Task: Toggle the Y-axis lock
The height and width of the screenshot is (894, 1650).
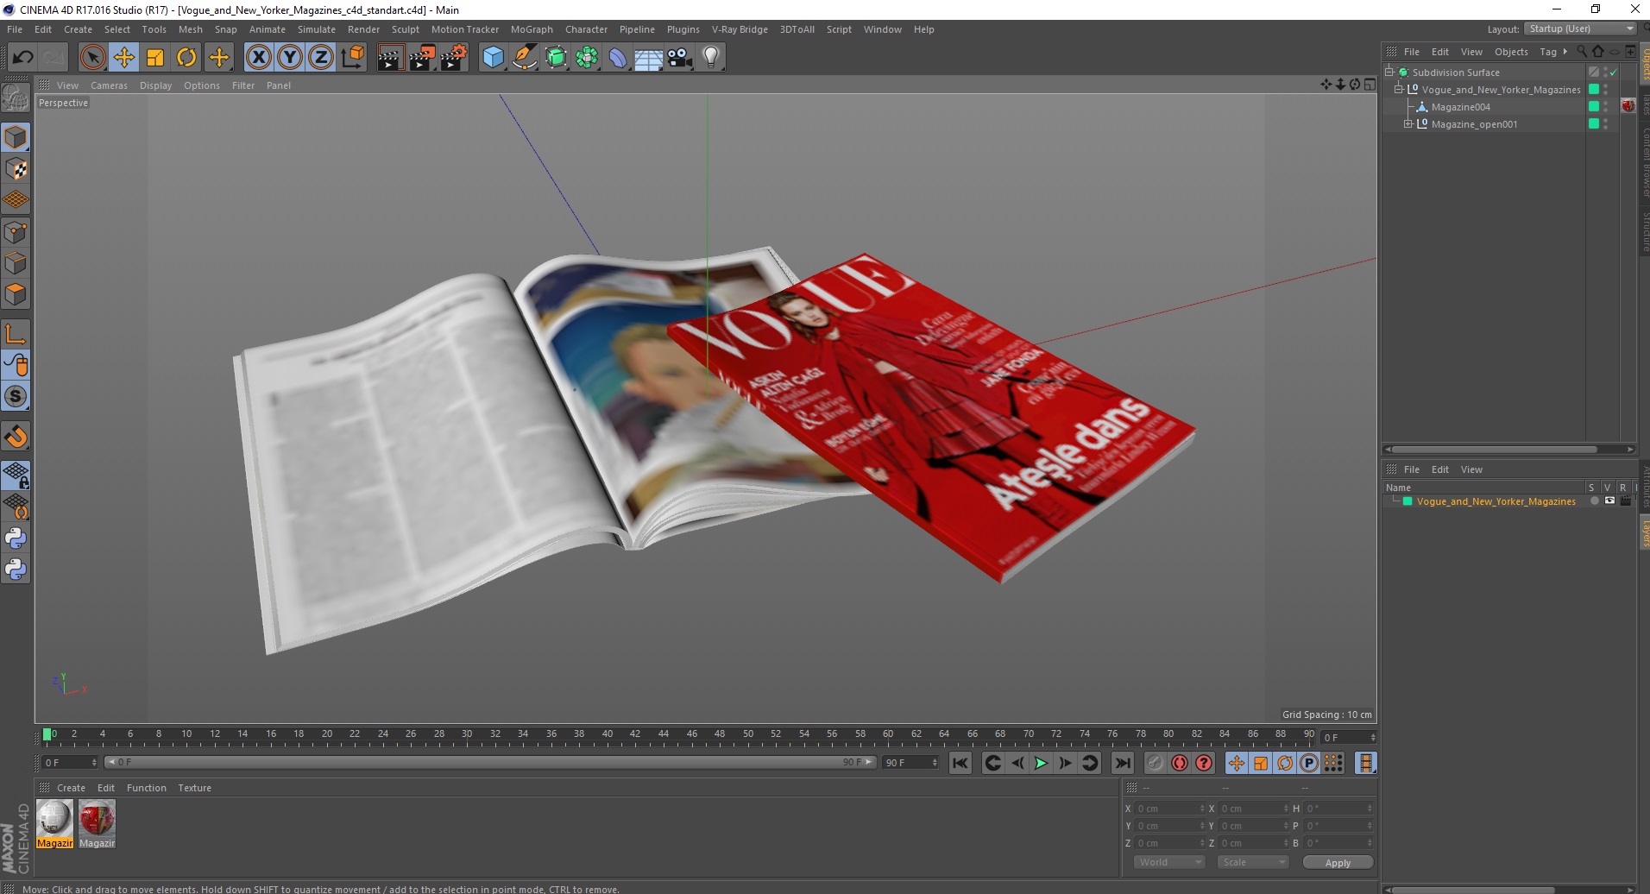Action: coord(290,58)
